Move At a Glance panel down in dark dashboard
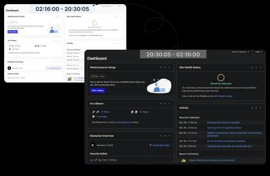This screenshot has width=270, height=176. point(165,104)
